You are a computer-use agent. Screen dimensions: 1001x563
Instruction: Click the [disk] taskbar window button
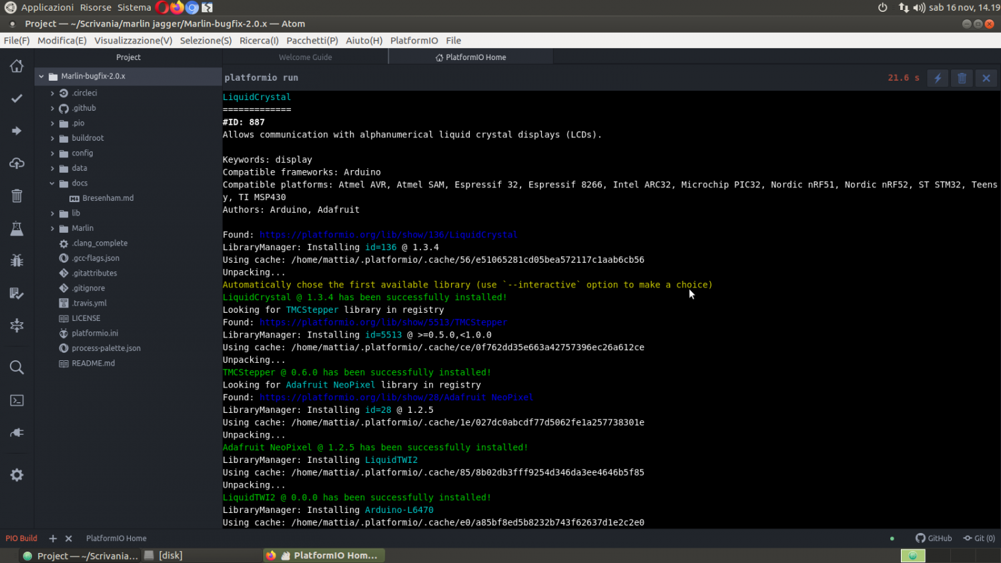coord(200,556)
